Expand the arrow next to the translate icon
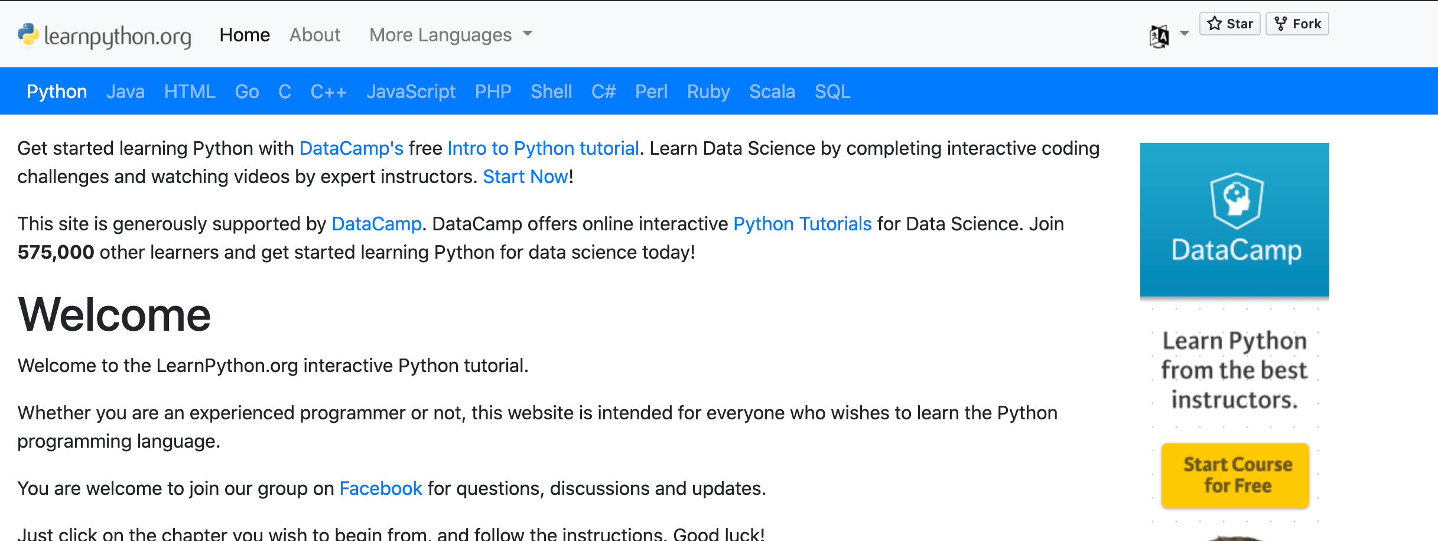The height and width of the screenshot is (541, 1438). point(1184,34)
